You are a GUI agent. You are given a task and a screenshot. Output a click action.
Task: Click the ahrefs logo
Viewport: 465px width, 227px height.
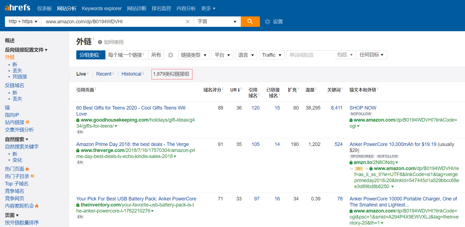coord(18,8)
